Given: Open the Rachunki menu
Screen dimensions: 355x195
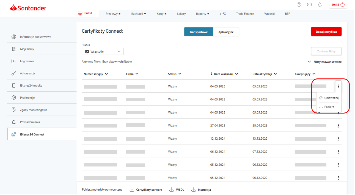Looking at the screenshot, I should [x=139, y=14].
